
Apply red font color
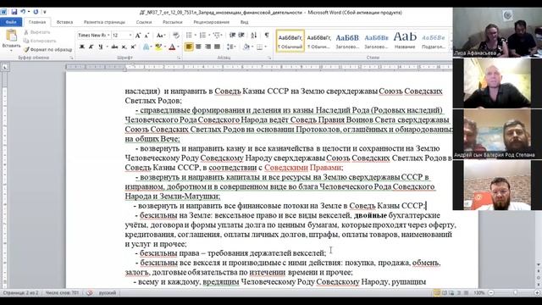(x=172, y=47)
